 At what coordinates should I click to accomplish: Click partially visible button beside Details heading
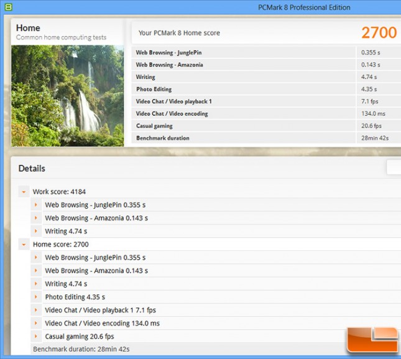coord(394,168)
